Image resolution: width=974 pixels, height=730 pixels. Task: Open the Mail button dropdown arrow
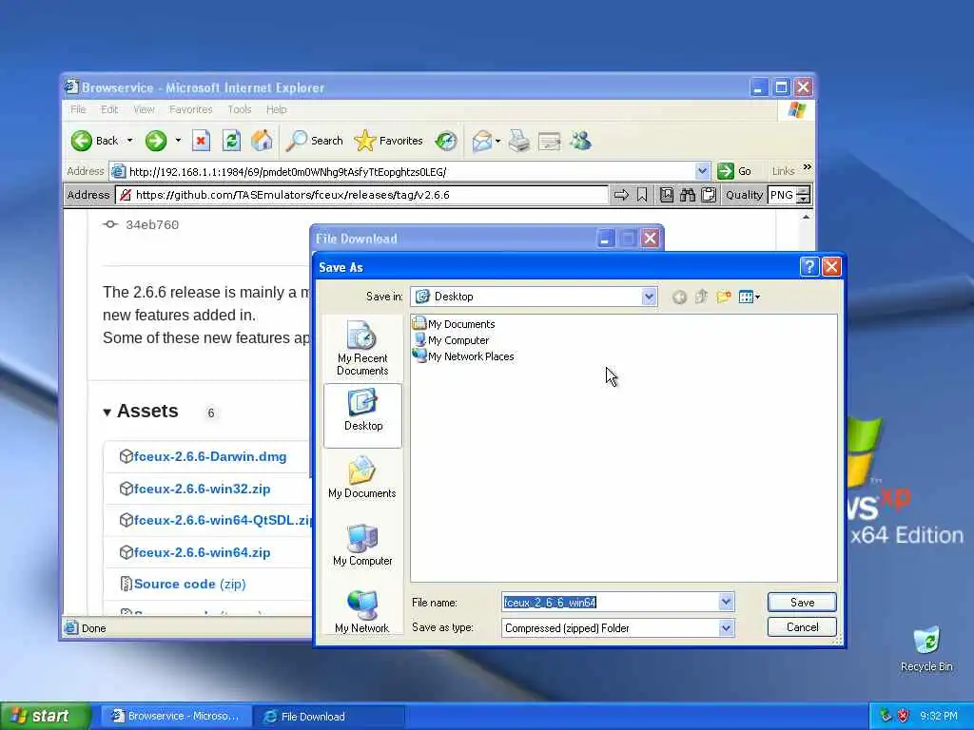[497, 141]
